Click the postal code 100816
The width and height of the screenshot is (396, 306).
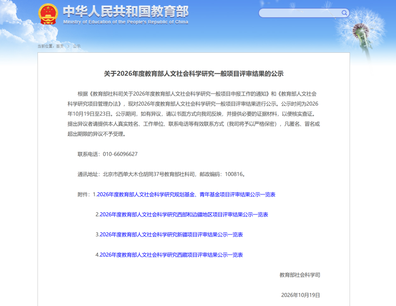point(234,174)
